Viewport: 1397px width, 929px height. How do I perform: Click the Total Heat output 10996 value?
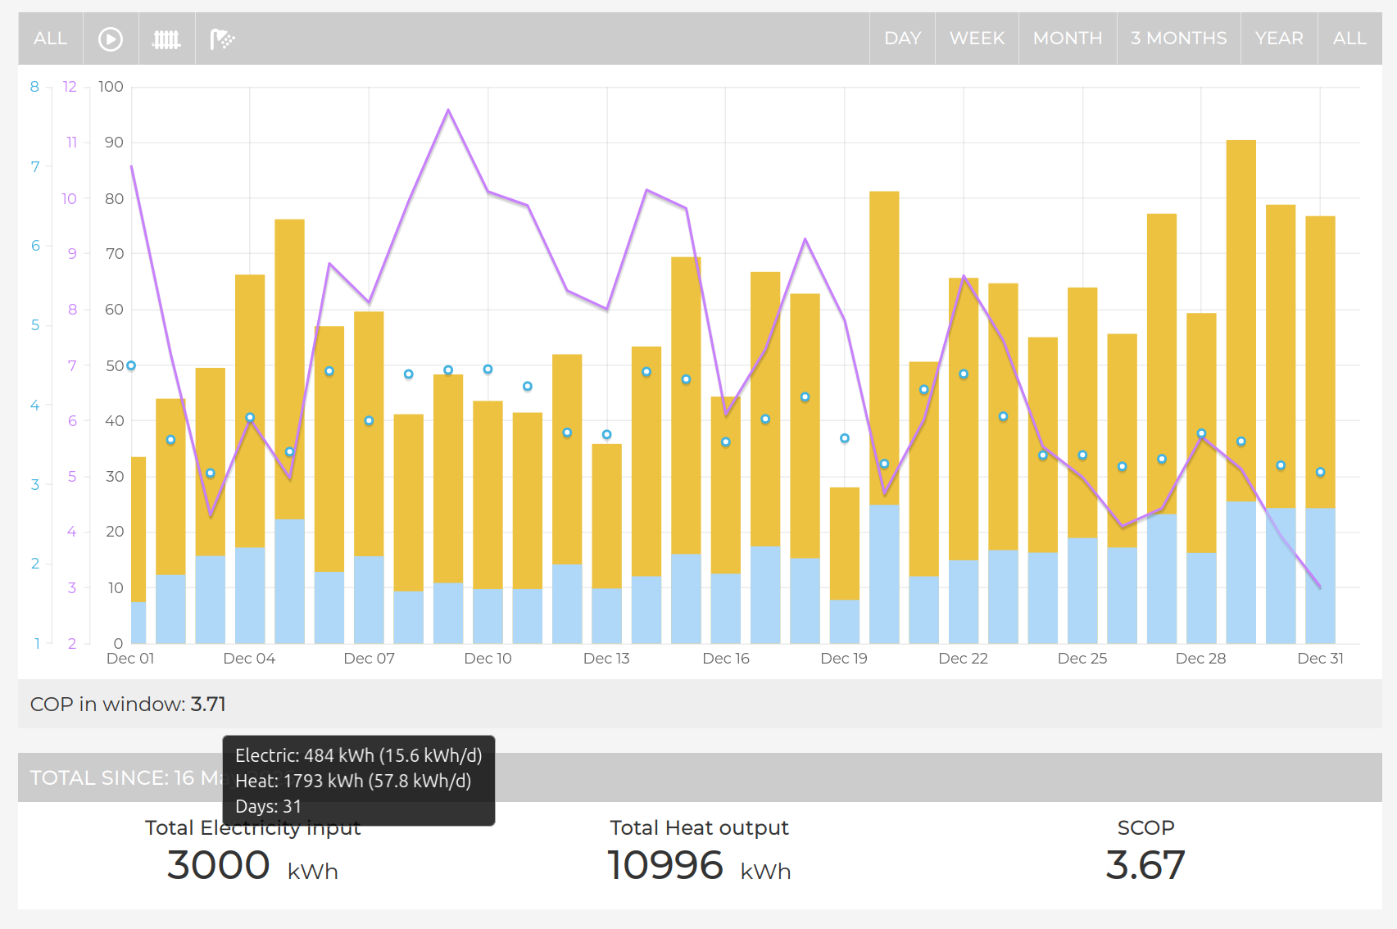[664, 866]
